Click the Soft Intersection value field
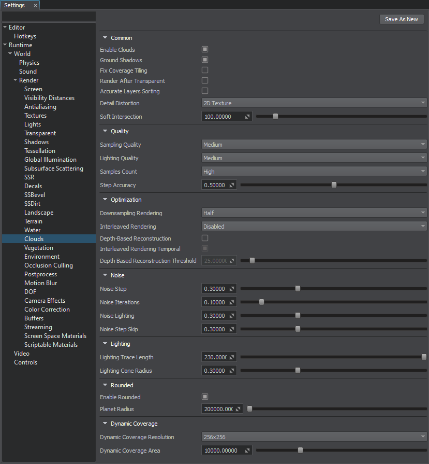 coord(227,117)
